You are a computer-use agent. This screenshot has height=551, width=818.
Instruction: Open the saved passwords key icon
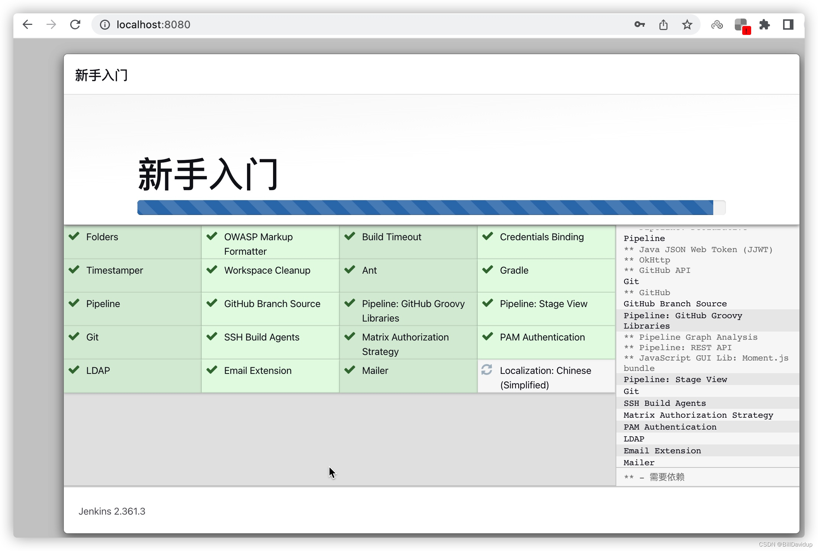pos(639,25)
